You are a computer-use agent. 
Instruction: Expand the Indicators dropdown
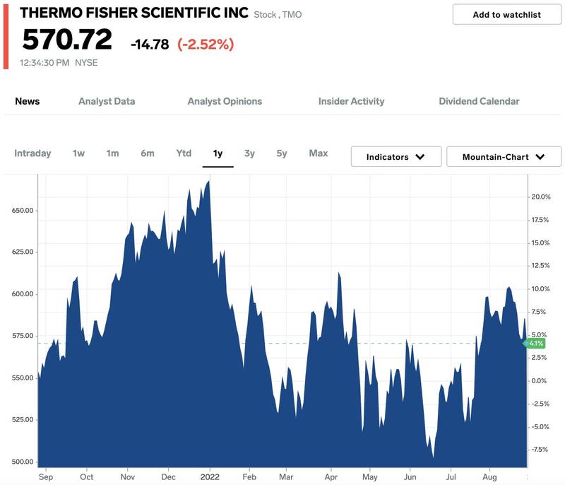pos(396,157)
